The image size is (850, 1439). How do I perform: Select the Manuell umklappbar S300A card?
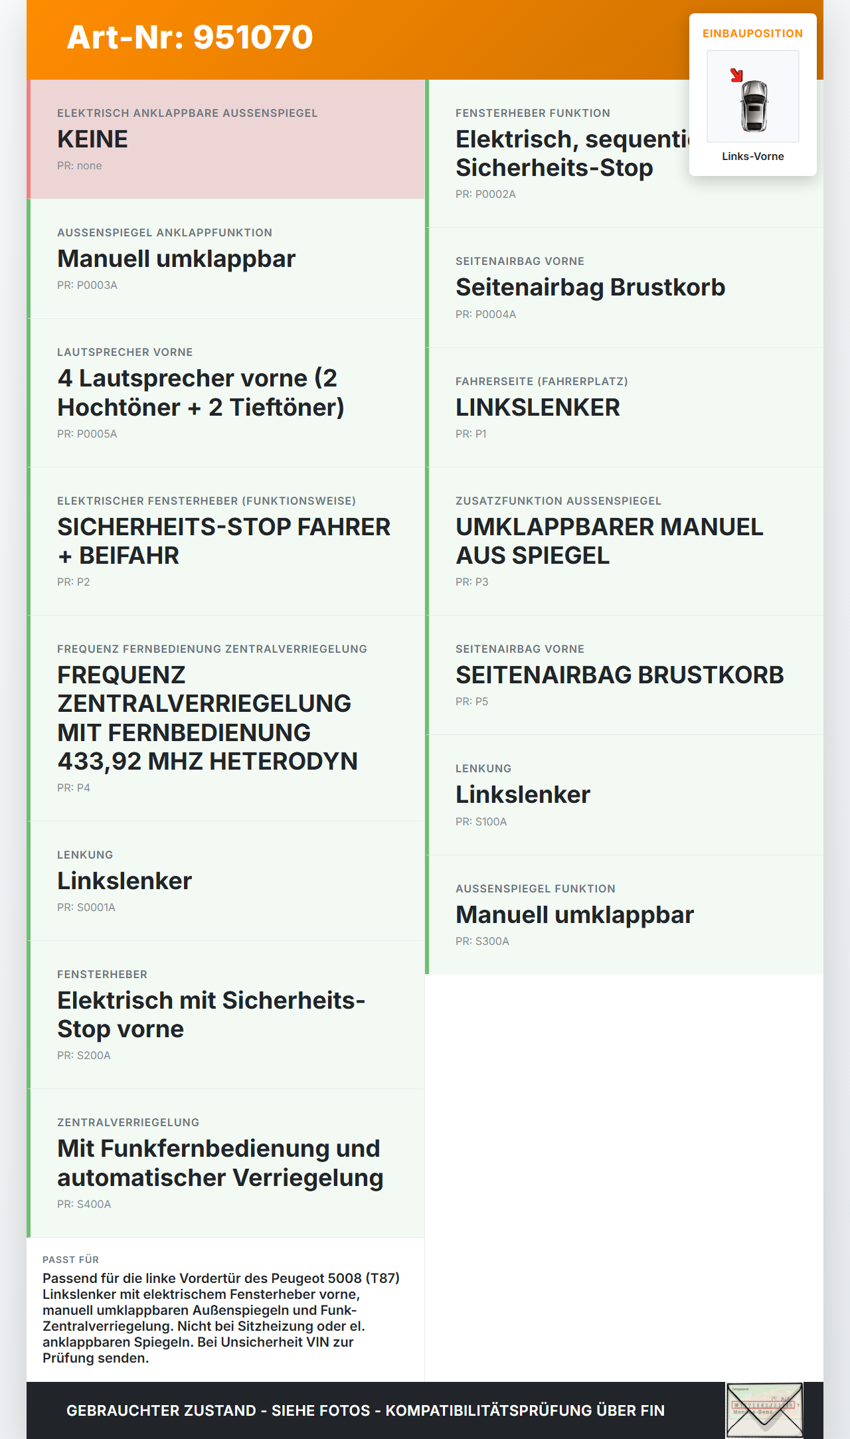(624, 915)
